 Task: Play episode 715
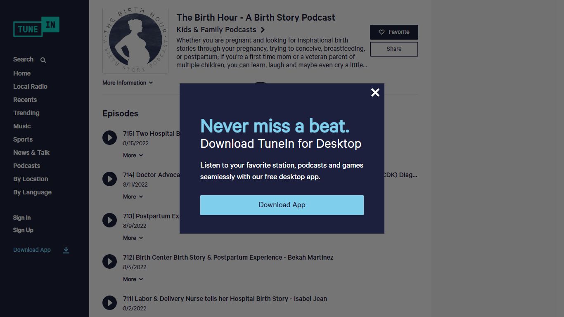(x=109, y=138)
